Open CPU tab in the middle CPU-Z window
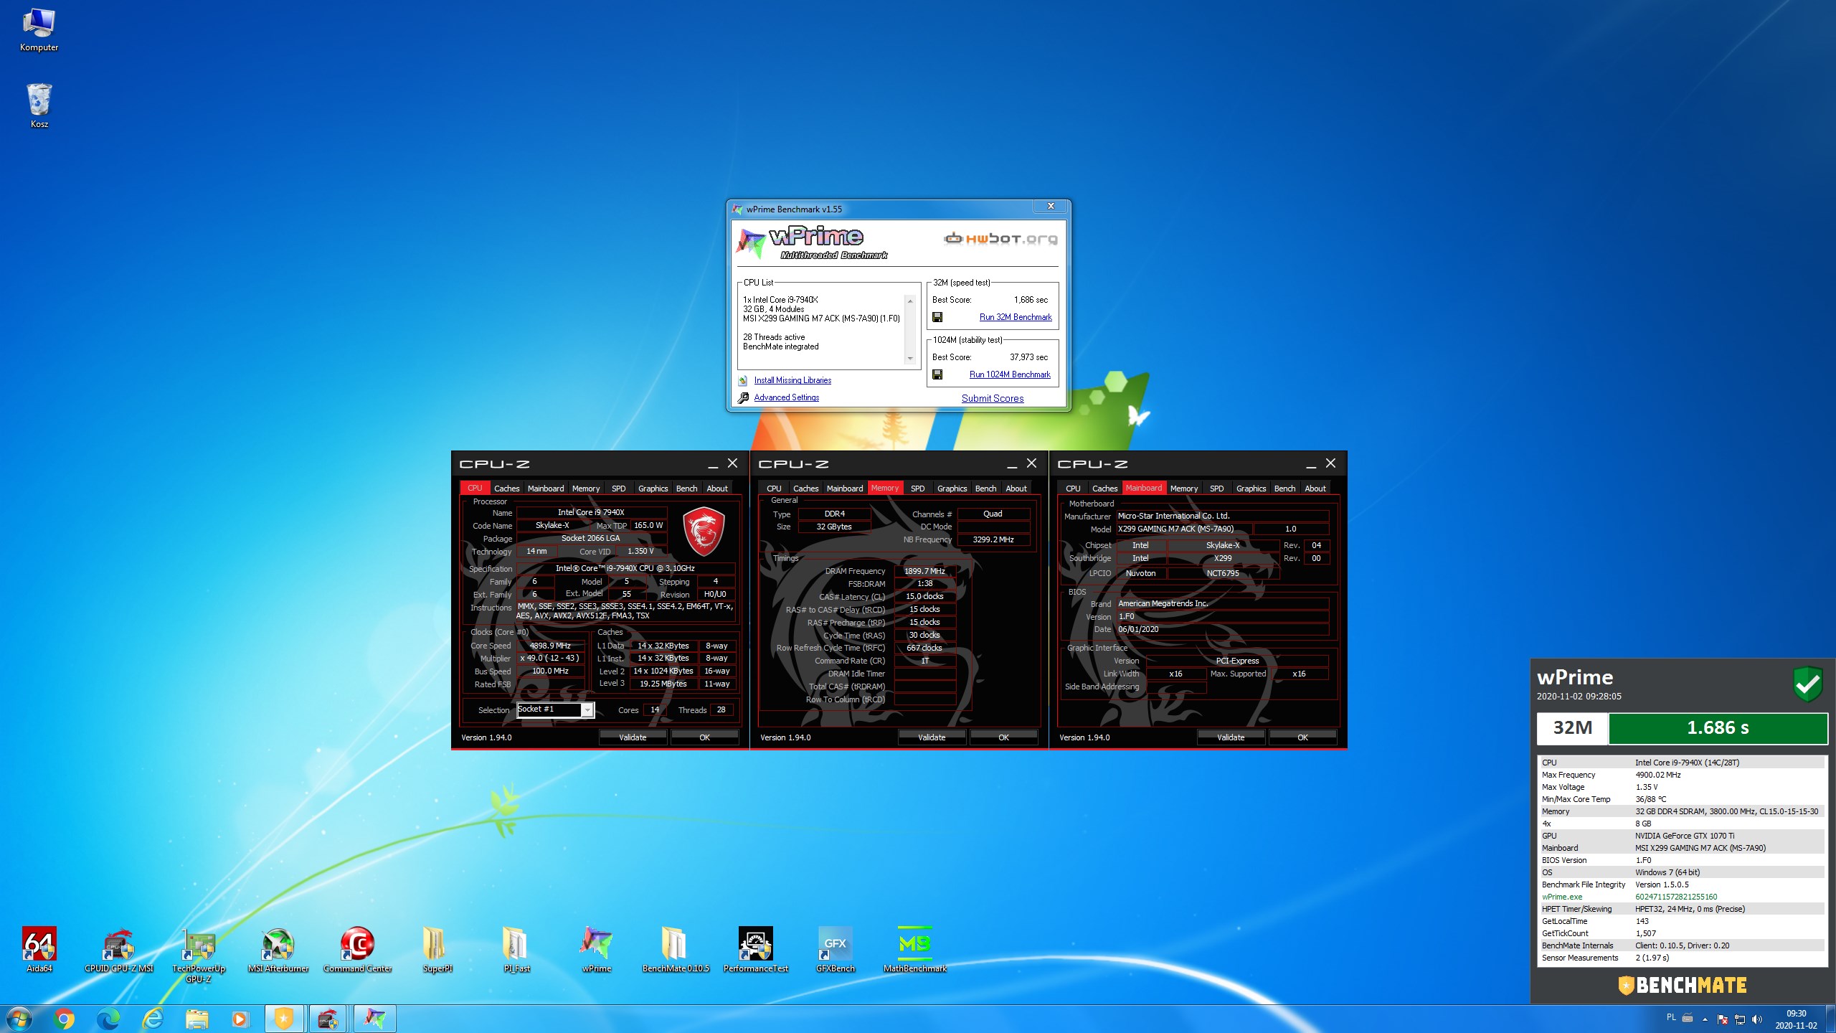Screen dimensions: 1836x1033 click(774, 489)
